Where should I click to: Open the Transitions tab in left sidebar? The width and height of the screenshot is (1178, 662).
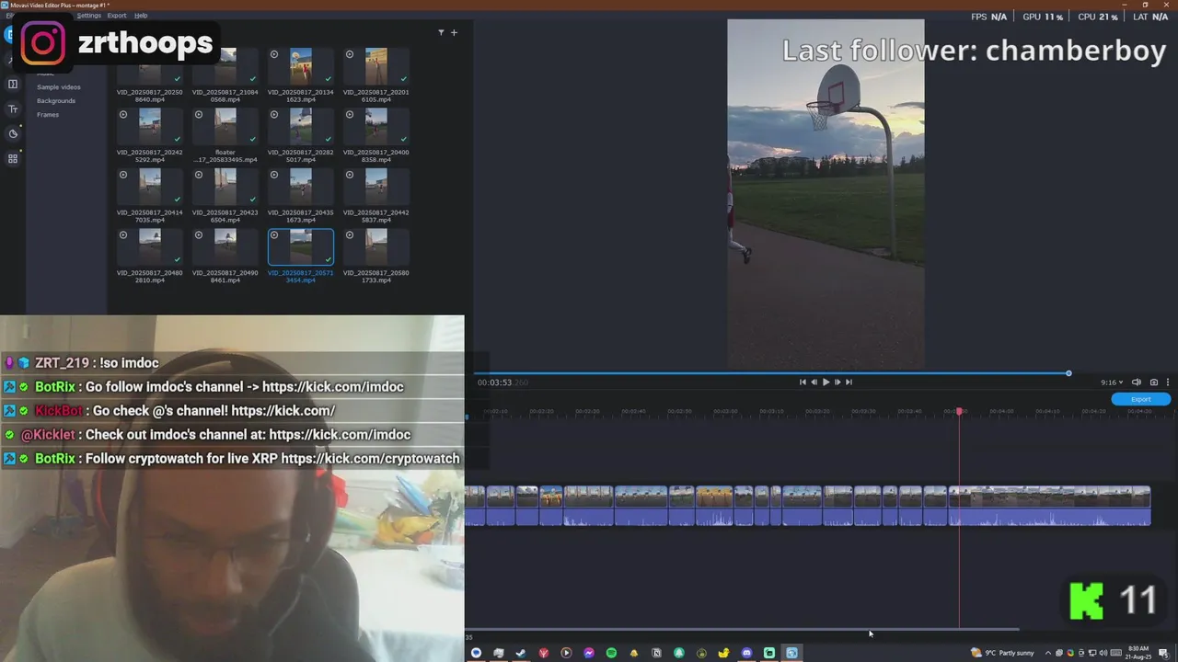point(13,84)
